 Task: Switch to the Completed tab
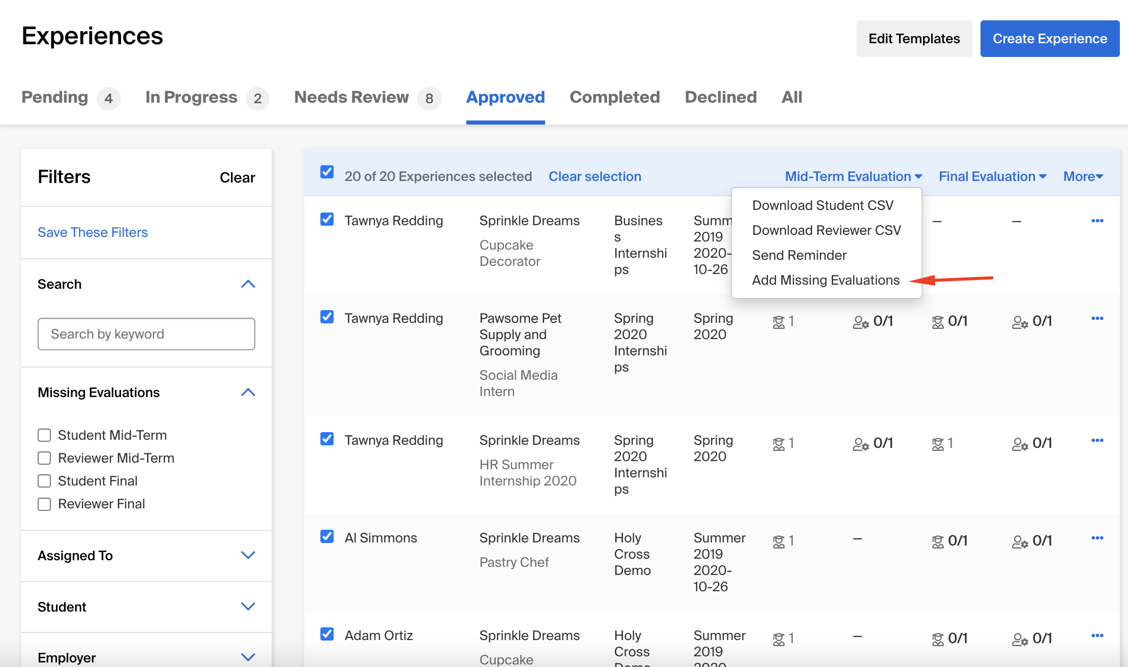(x=615, y=97)
